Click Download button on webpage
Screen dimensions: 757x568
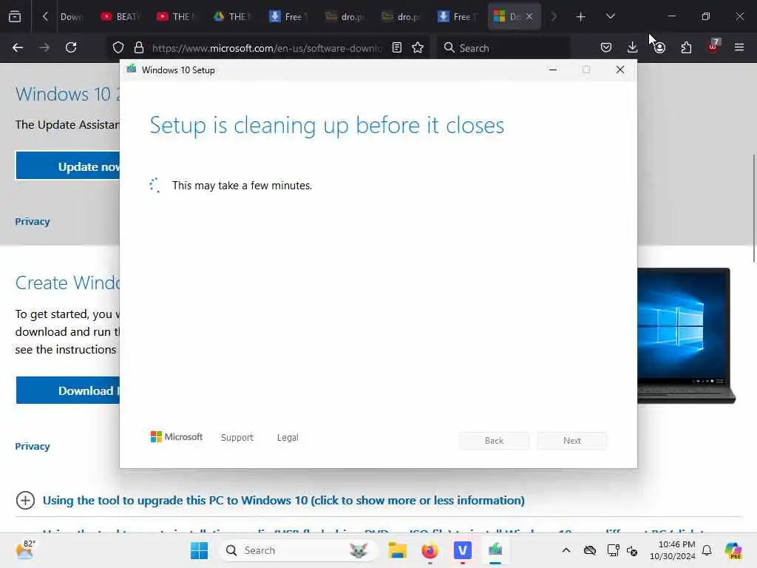[x=67, y=390]
